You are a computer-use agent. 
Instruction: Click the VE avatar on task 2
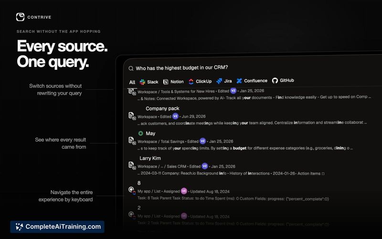click(184, 216)
